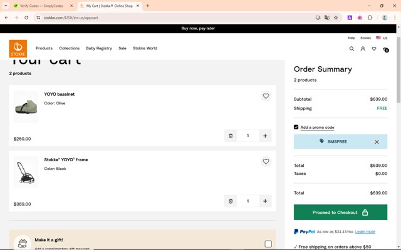The height and width of the screenshot is (250, 401).
Task: Open new browser tab
Action: pos(148,6)
